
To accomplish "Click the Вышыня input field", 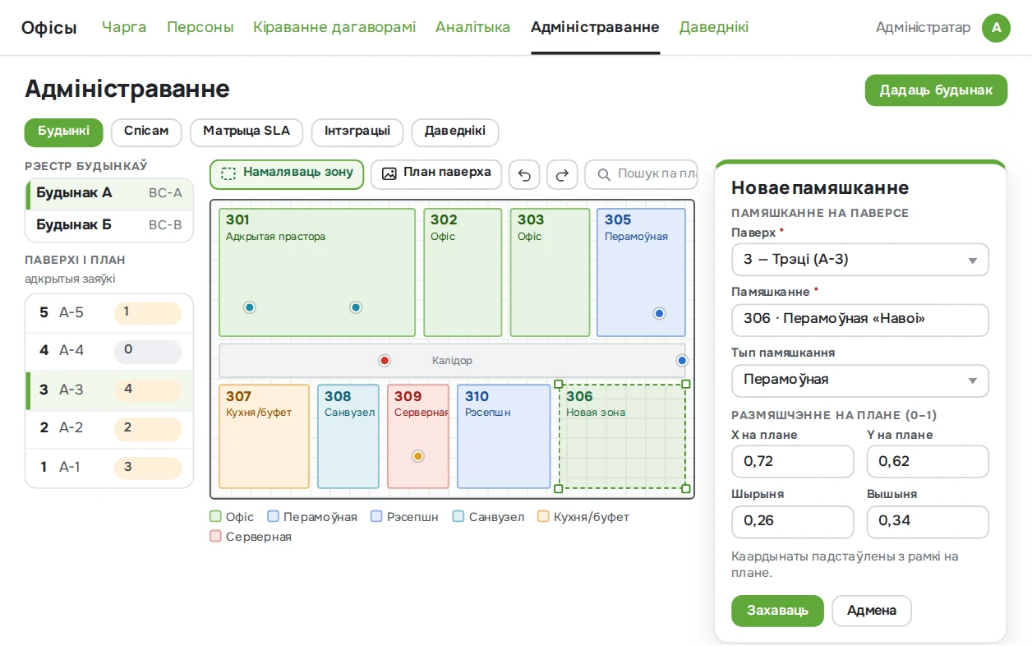I will (928, 522).
